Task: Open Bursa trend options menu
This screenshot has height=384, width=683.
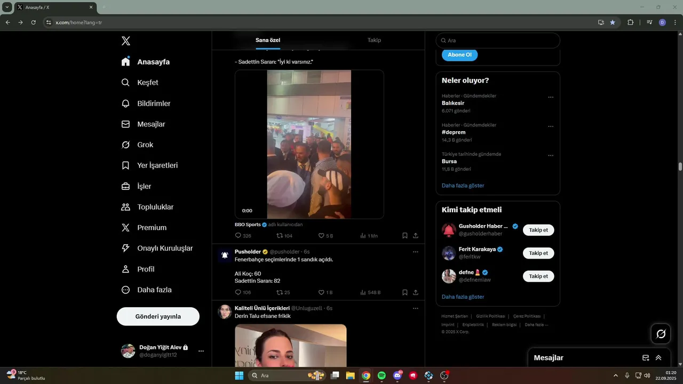Action: (x=551, y=156)
